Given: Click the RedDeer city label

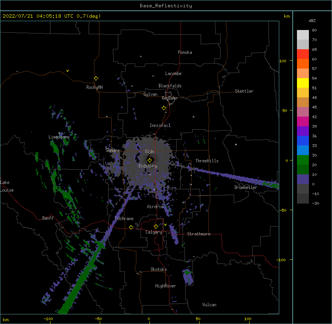Looking at the screenshot, I should [x=169, y=98].
